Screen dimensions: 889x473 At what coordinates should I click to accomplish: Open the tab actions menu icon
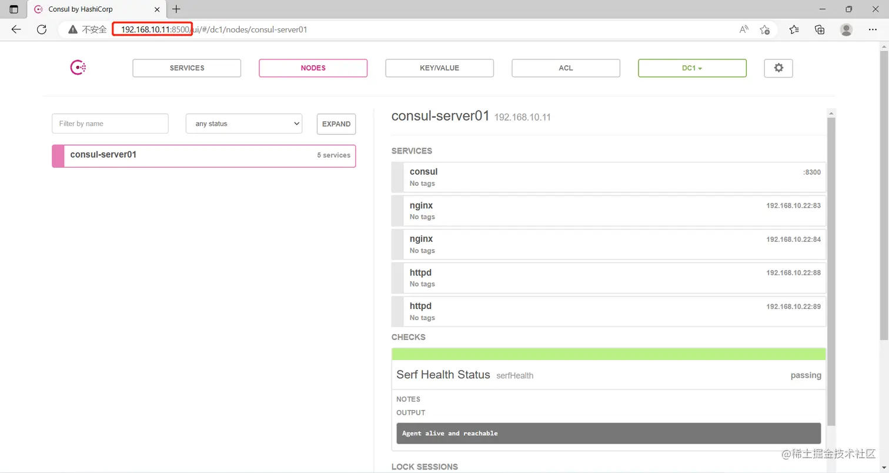click(14, 9)
